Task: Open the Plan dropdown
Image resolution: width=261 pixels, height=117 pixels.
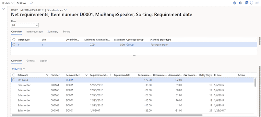Action: tap(25, 25)
